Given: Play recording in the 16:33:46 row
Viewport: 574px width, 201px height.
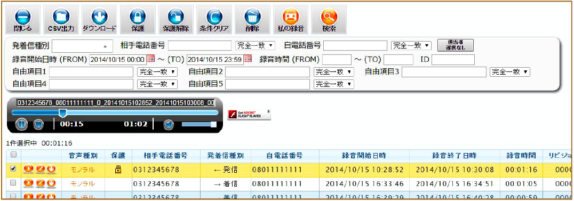Looking at the screenshot, I should pyautogui.click(x=28, y=183).
